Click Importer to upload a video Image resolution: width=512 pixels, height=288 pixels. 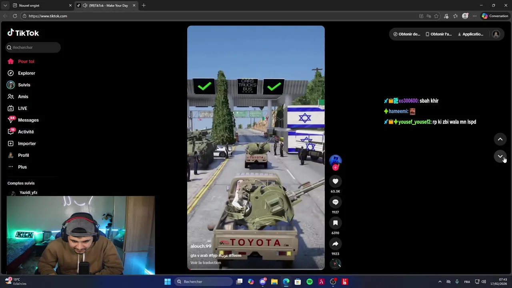(x=22, y=144)
